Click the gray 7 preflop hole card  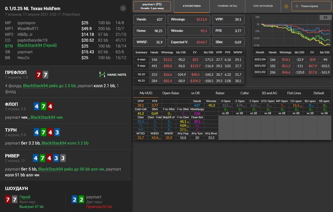(45, 75)
